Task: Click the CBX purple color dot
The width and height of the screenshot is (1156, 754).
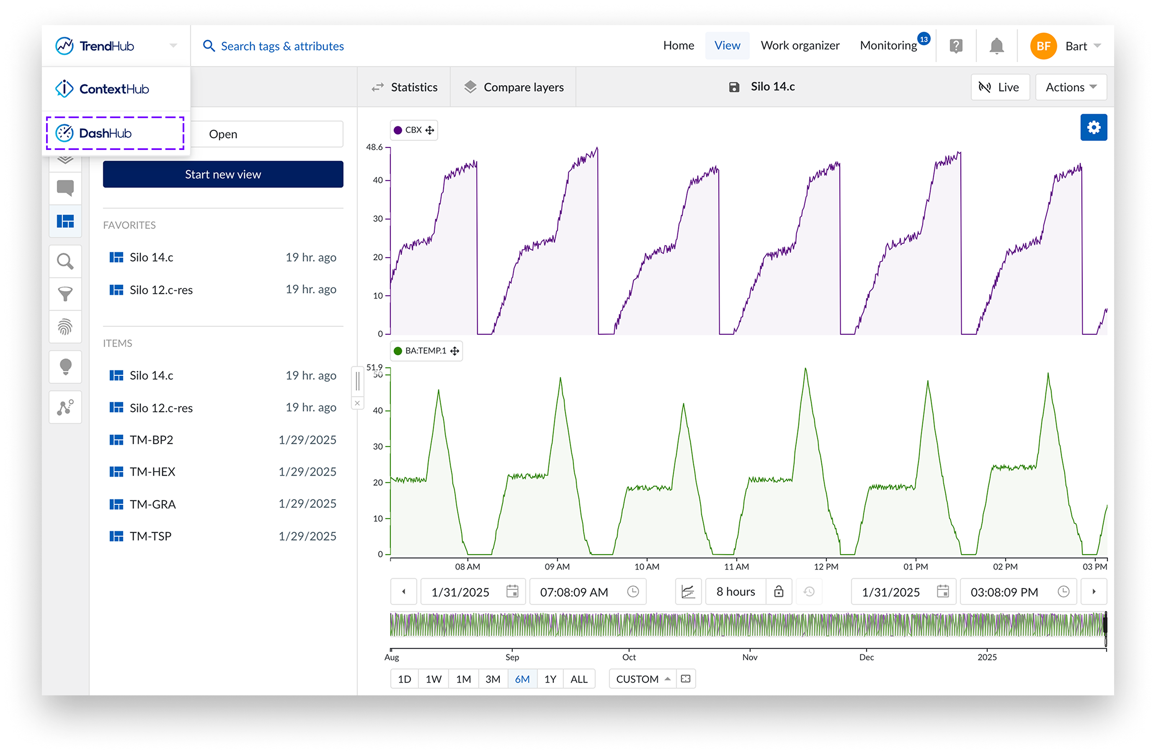Action: click(x=398, y=130)
